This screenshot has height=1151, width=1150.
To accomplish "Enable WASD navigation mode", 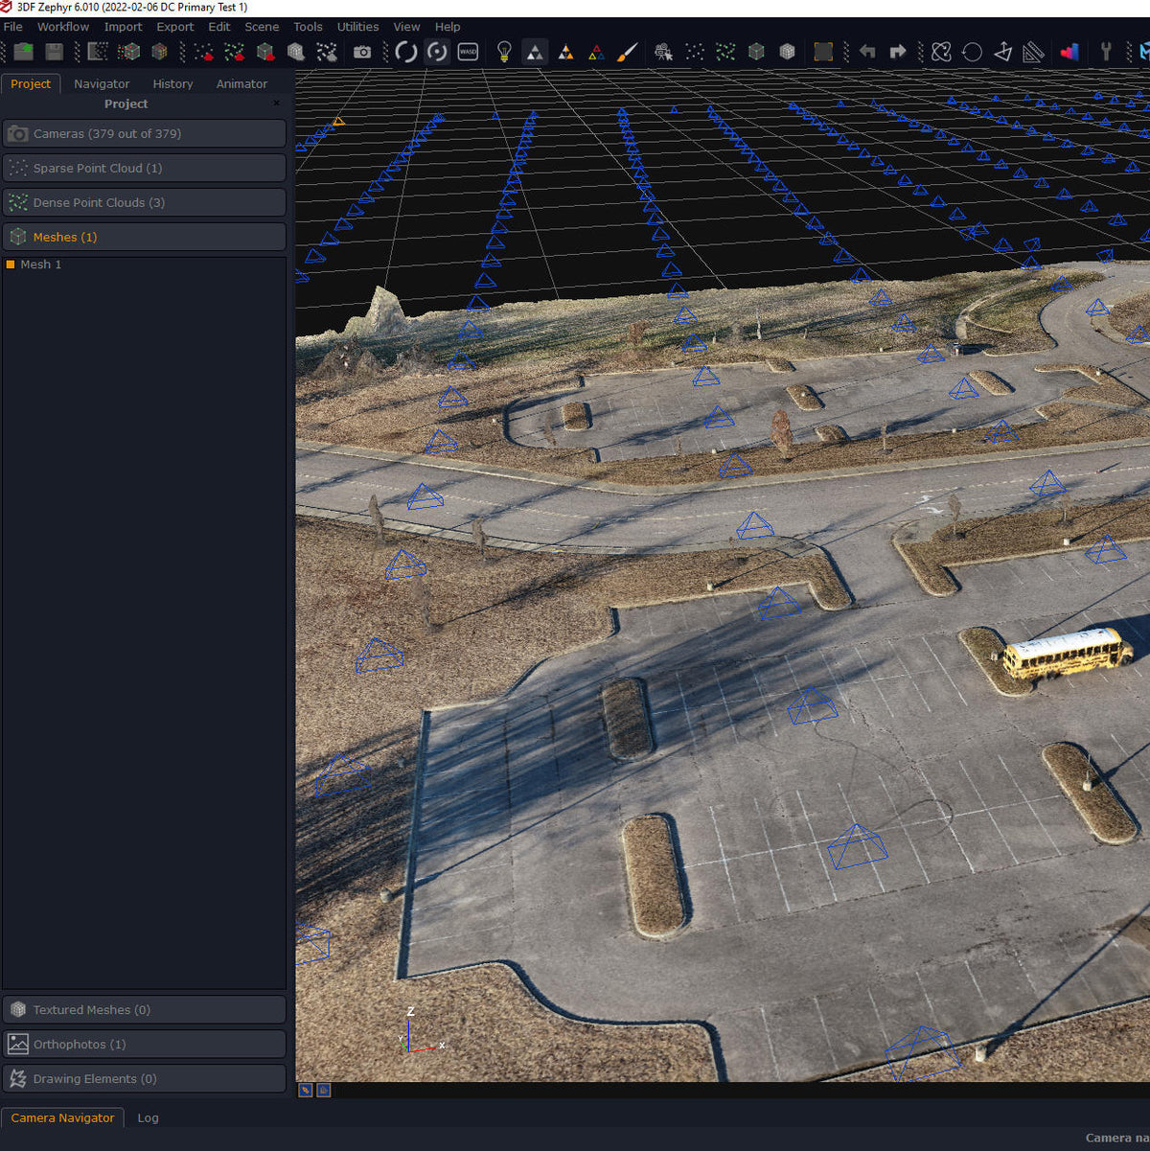I will pos(469,52).
